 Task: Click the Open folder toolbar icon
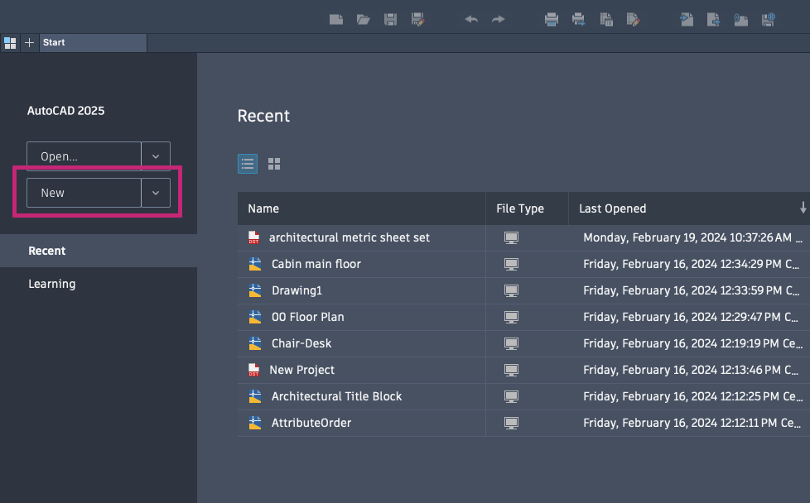click(363, 20)
